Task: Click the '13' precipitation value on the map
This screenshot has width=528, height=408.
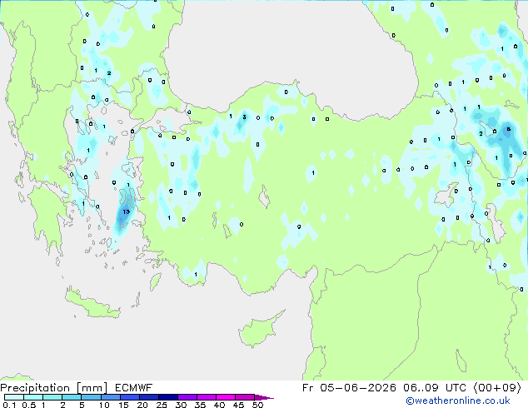Action: point(126,211)
